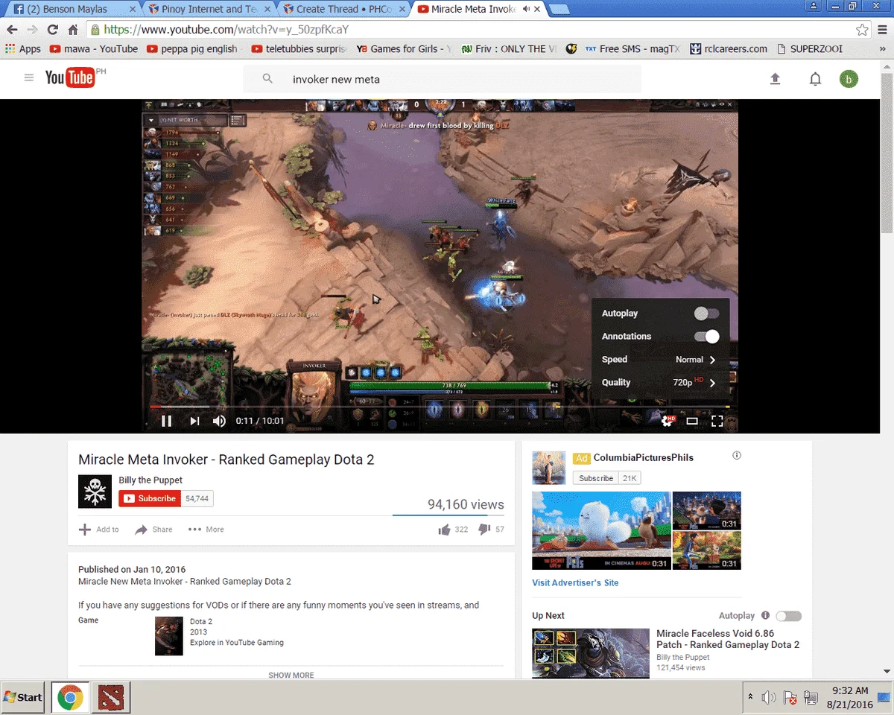Show hidden system tray icons
The width and height of the screenshot is (894, 715).
[750, 698]
